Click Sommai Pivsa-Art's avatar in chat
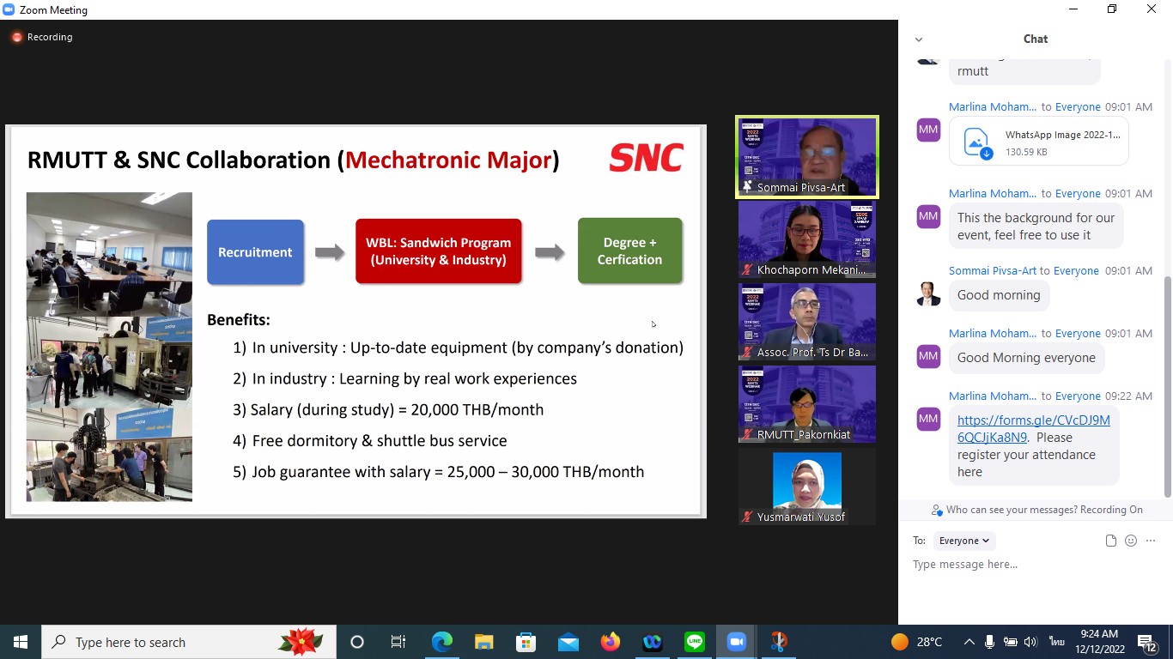Image resolution: width=1173 pixels, height=659 pixels. tap(928, 293)
